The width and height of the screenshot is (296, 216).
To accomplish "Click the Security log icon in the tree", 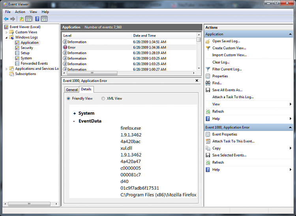I will point(17,48).
